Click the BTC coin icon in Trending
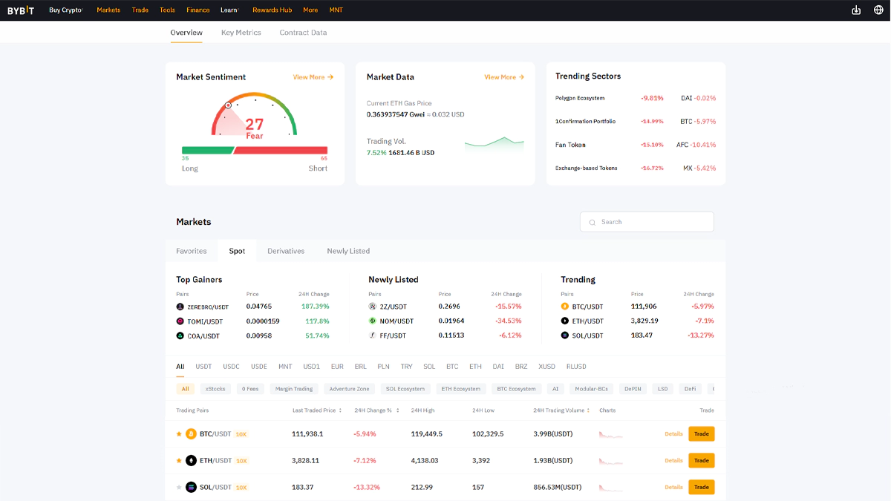 [x=565, y=307]
